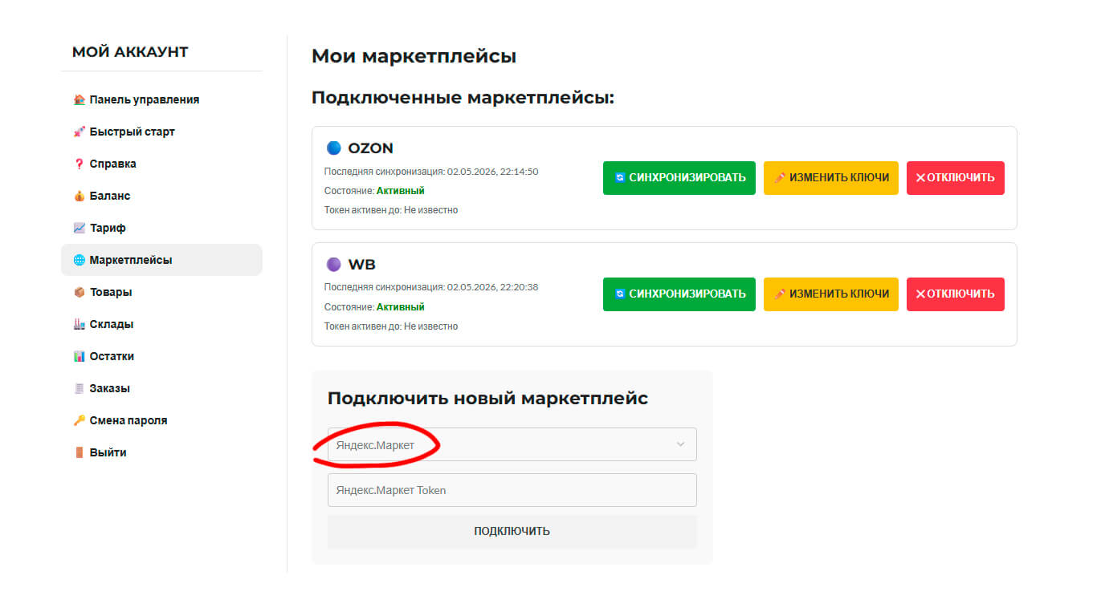
Task: Click the globe icon beside Маркетплейсы
Action: (79, 260)
